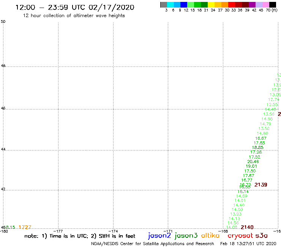This screenshot has height=247, width=281.
Task: Click the purple swatch in the color scale
Action: (x=252, y=5)
